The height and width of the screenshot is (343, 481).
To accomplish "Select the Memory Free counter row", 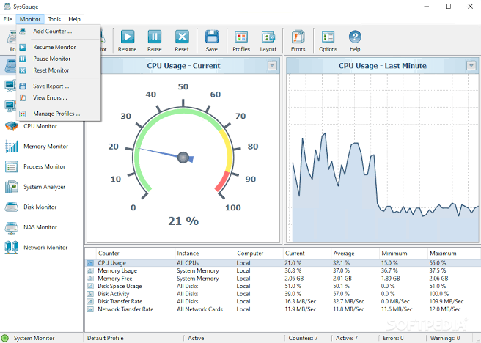I will [x=282, y=279].
